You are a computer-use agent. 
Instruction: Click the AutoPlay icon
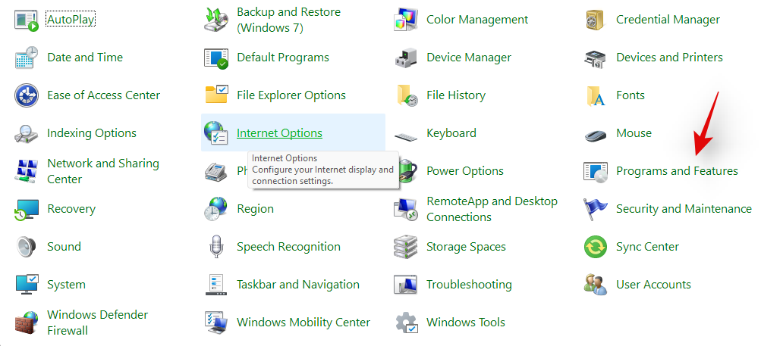click(x=27, y=20)
